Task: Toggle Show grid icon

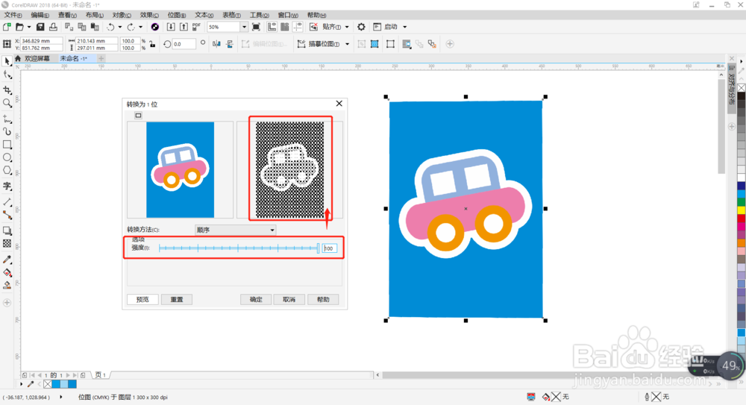Action: [x=284, y=27]
